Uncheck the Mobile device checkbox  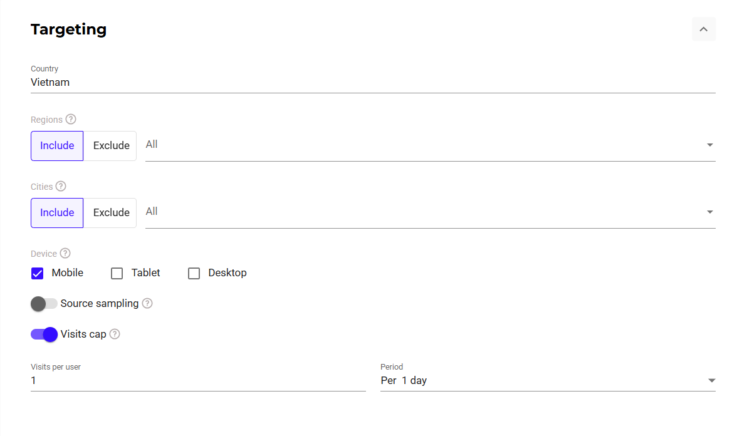pos(38,273)
